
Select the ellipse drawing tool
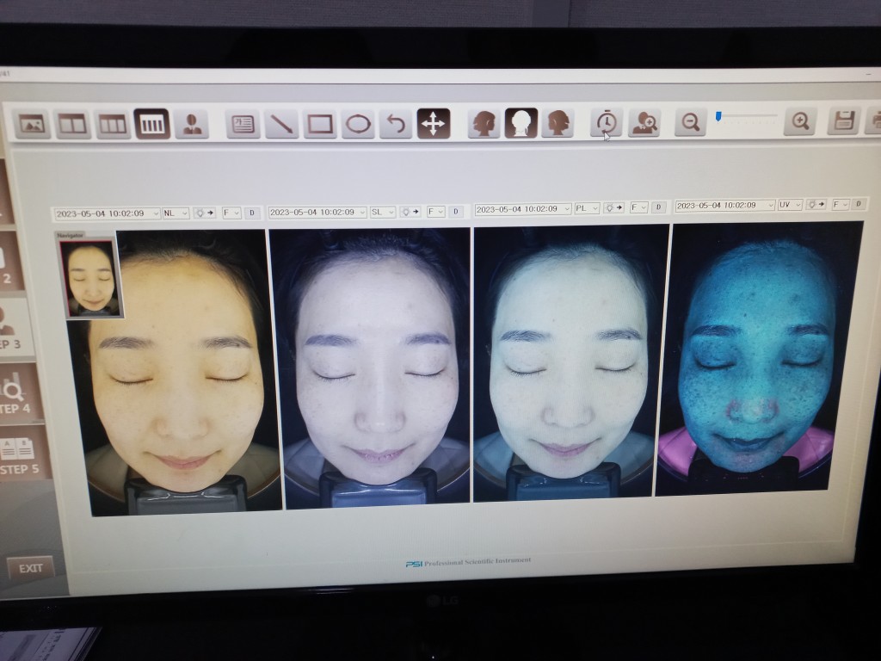358,124
